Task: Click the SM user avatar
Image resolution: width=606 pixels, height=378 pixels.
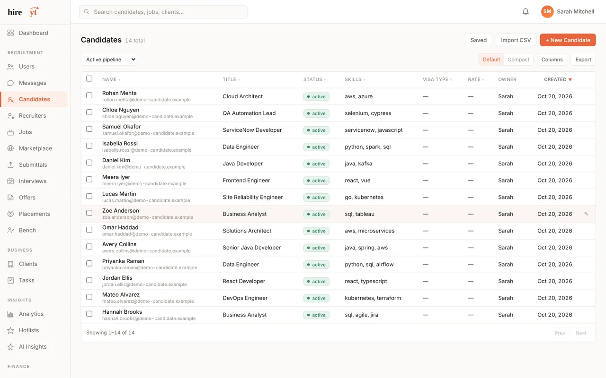Action: tap(547, 12)
